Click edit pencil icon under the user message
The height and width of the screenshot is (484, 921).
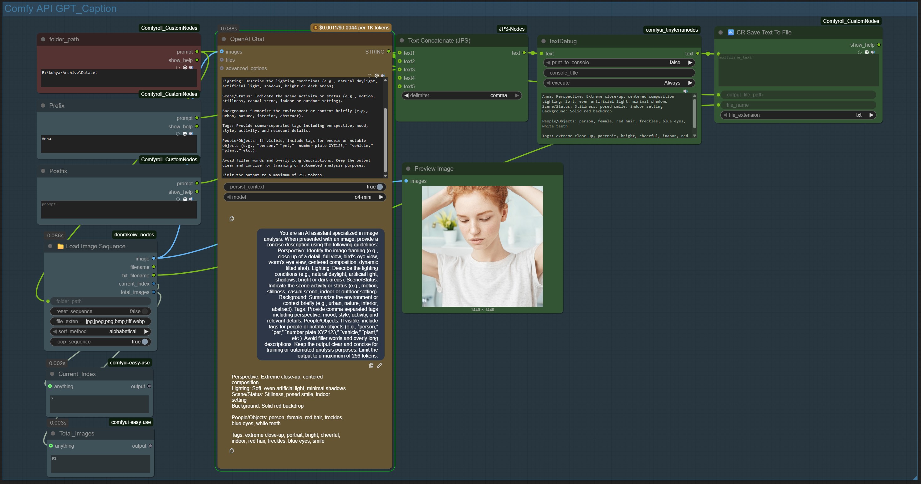[x=380, y=365]
